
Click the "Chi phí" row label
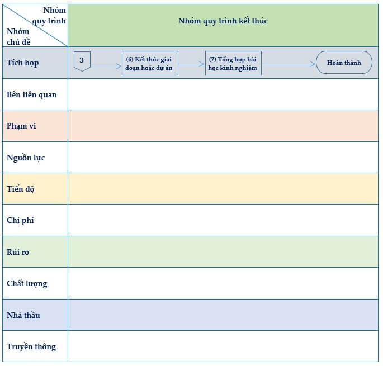(x=20, y=220)
